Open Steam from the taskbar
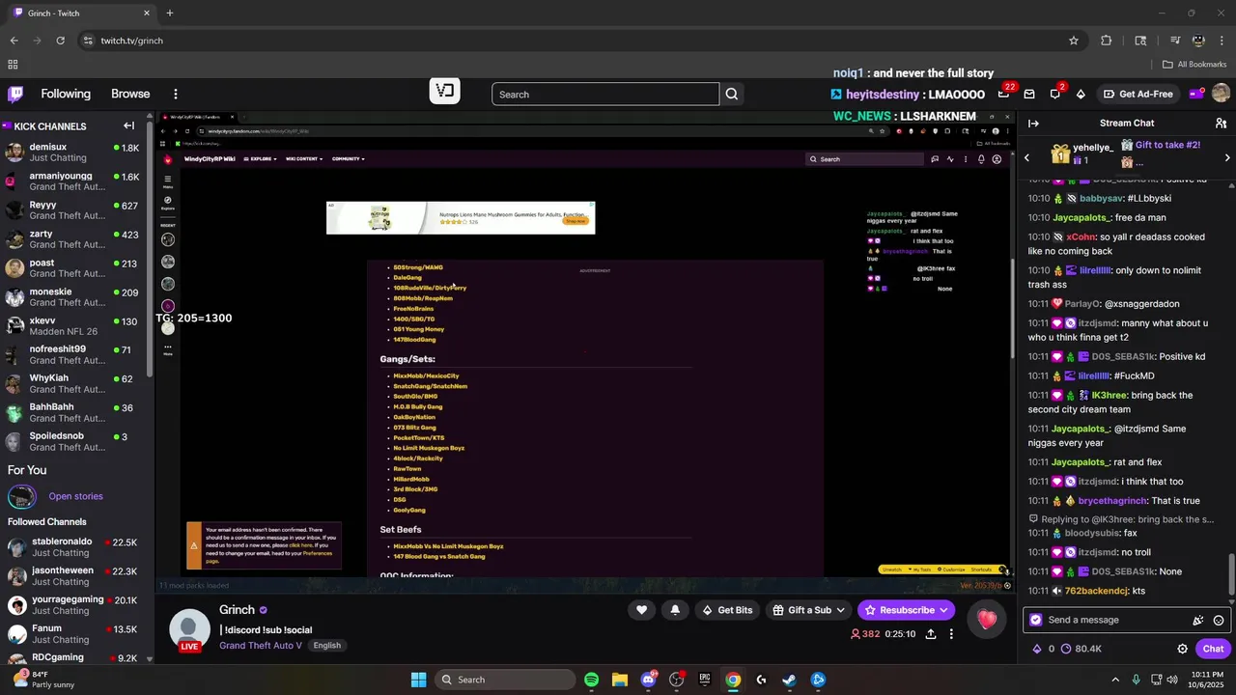 click(789, 680)
